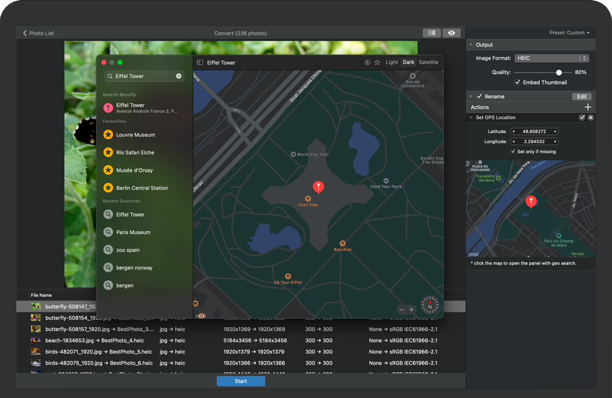This screenshot has width=612, height=398.
Task: Clear the Eiffel Tower search field
Action: (x=178, y=76)
